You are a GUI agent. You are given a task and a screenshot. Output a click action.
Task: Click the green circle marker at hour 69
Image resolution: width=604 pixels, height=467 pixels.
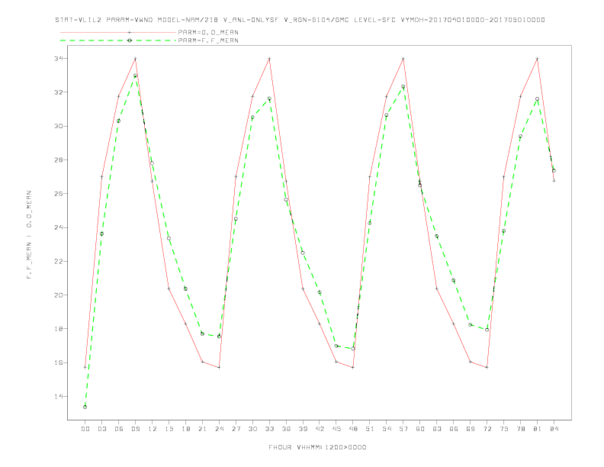click(x=471, y=325)
